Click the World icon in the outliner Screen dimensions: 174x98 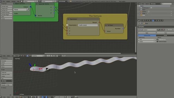coord(141,10)
